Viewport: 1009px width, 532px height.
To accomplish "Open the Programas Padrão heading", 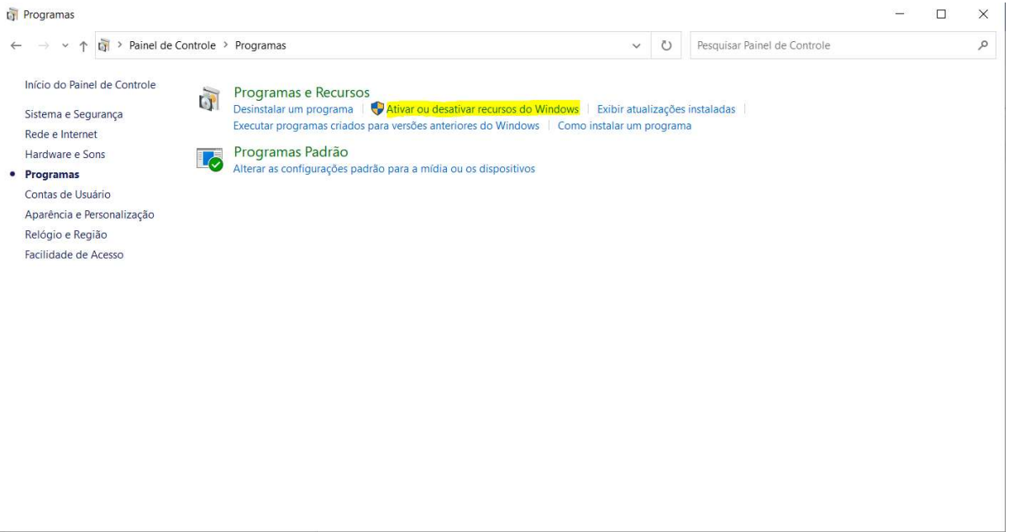I will 291,152.
